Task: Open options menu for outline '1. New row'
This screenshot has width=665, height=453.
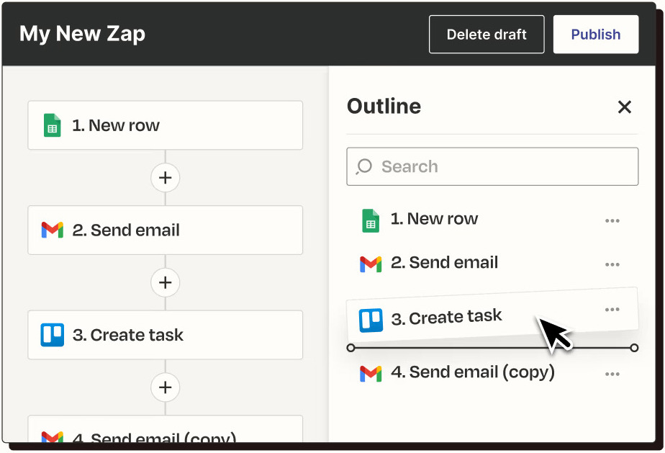Action: (x=612, y=221)
